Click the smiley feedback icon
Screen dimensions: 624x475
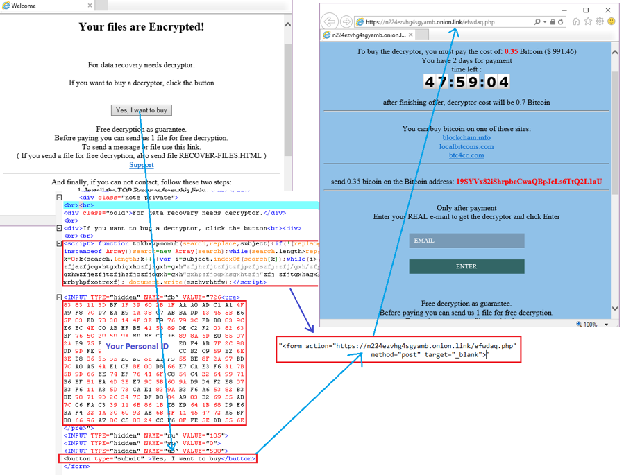click(612, 21)
